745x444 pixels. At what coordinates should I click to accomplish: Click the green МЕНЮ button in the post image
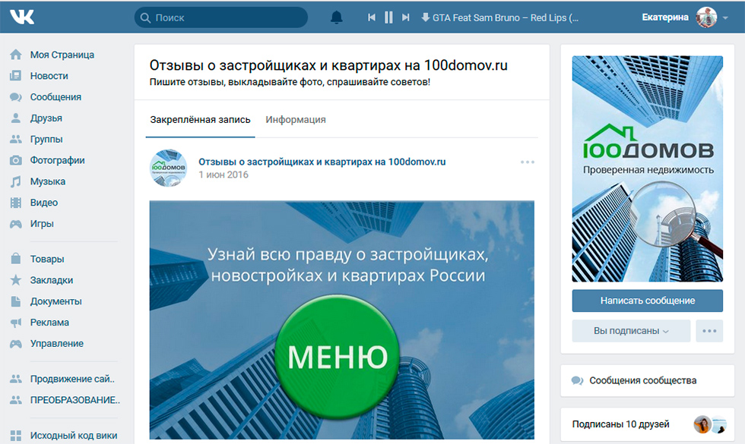click(x=338, y=357)
